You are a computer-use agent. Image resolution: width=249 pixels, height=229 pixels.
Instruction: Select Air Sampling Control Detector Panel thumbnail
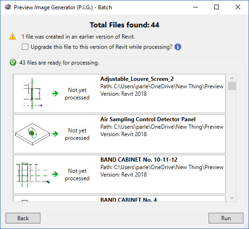tap(33, 134)
